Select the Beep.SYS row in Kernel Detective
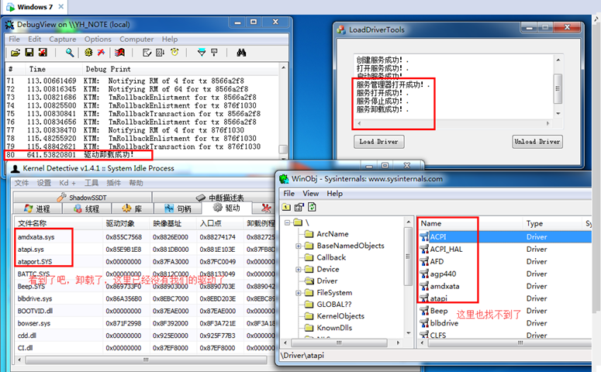Screen dimensions: 601x372 (x=145, y=286)
